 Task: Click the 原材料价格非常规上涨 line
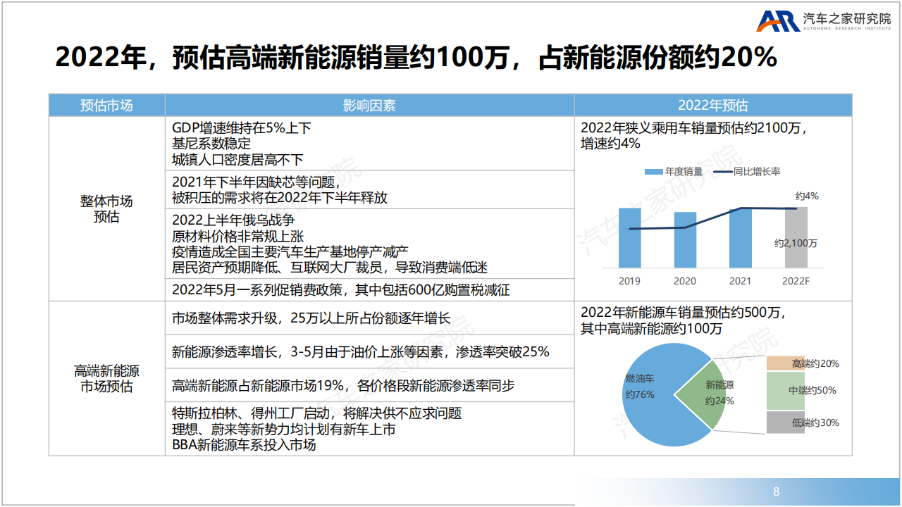coord(237,237)
